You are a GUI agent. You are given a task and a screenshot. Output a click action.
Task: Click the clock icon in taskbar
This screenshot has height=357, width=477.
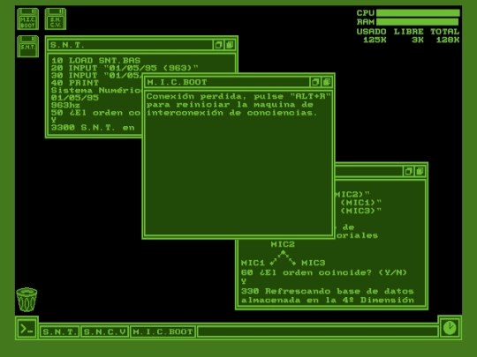click(x=450, y=328)
